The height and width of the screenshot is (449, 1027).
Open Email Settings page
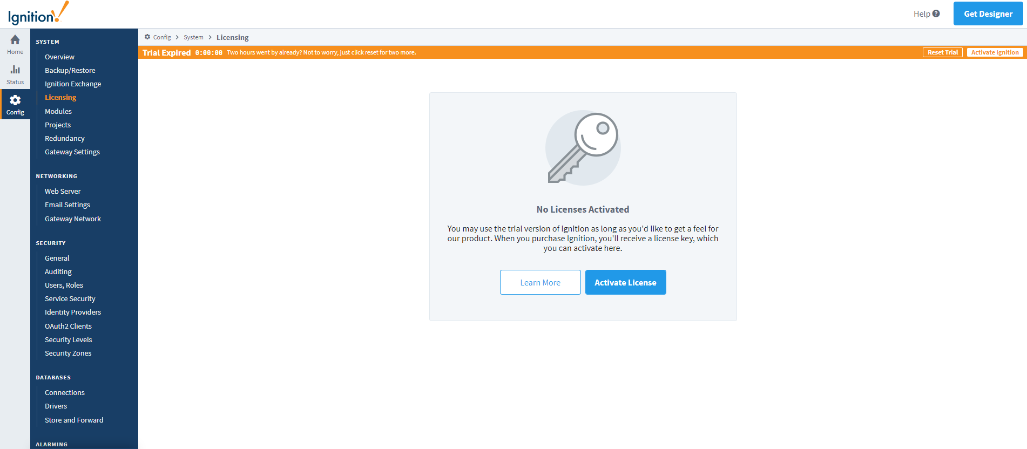tap(67, 205)
